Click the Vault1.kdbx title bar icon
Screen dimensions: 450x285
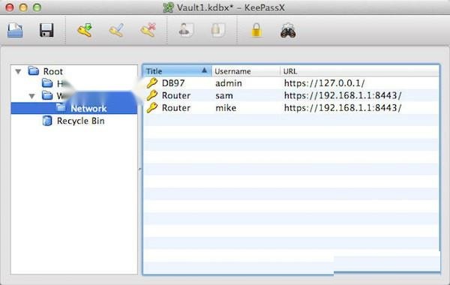coord(168,7)
